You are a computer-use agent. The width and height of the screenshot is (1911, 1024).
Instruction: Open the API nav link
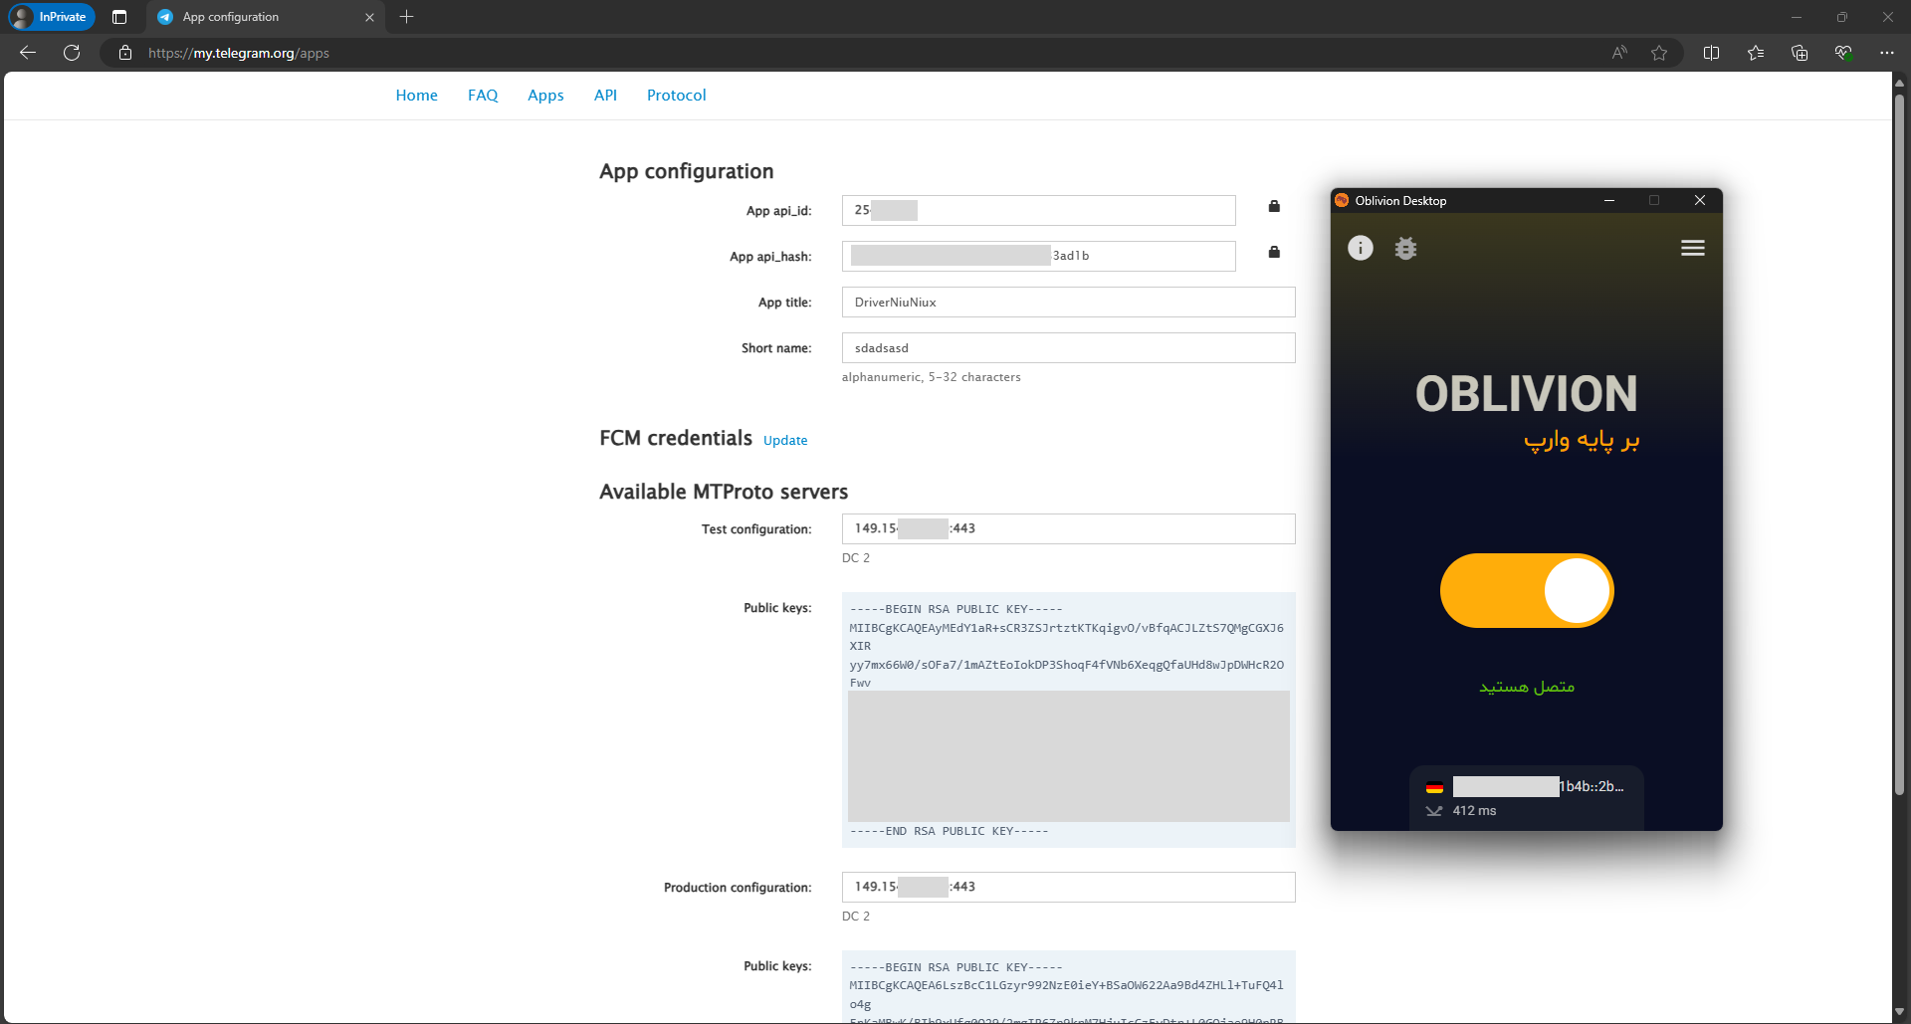click(605, 96)
